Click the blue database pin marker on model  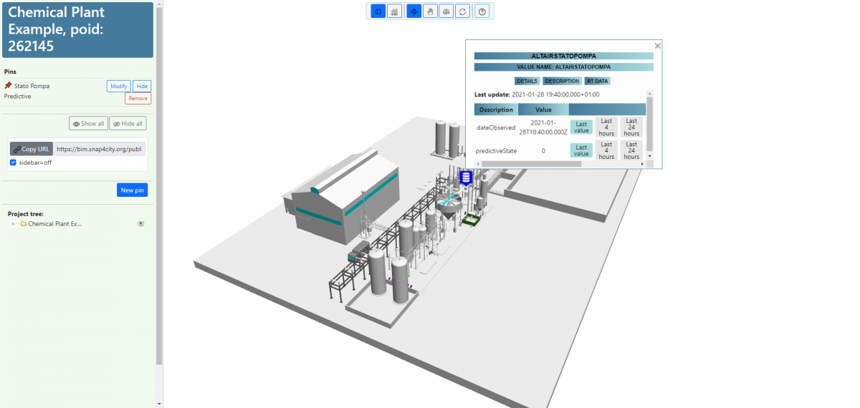[466, 177]
